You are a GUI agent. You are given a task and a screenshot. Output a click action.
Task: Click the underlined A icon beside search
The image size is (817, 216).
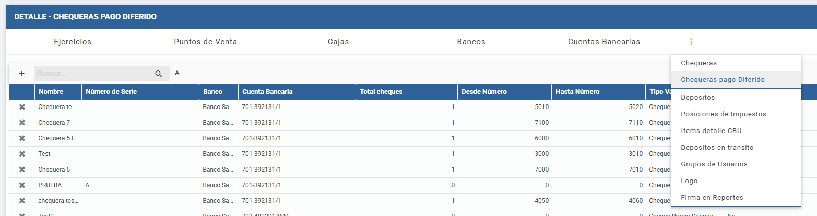[x=177, y=74]
